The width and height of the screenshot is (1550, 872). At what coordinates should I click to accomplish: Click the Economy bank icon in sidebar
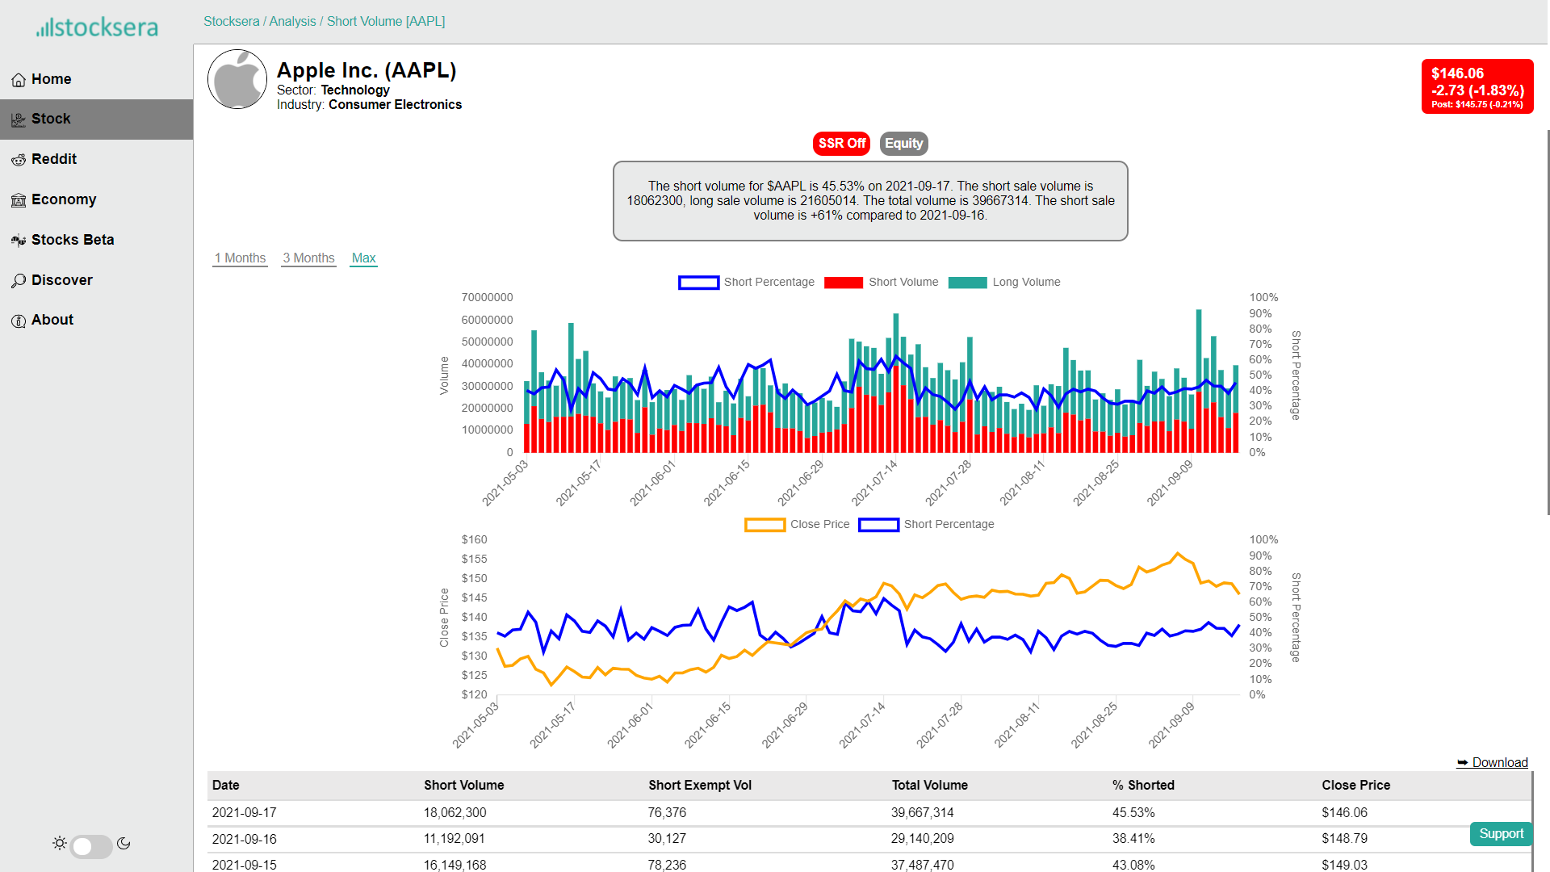[x=19, y=200]
